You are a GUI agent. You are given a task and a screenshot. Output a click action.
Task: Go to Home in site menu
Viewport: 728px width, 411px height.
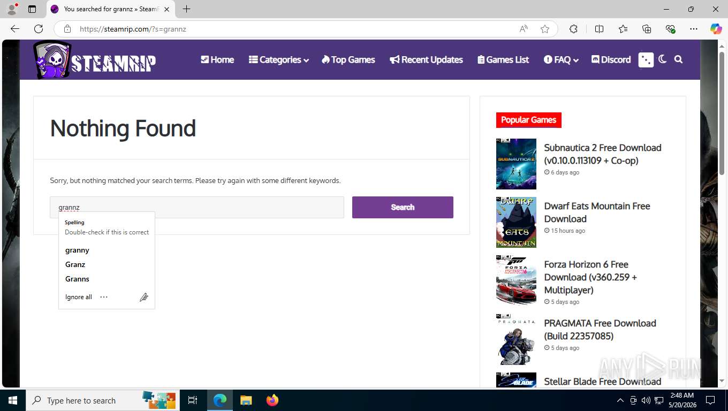point(217,59)
